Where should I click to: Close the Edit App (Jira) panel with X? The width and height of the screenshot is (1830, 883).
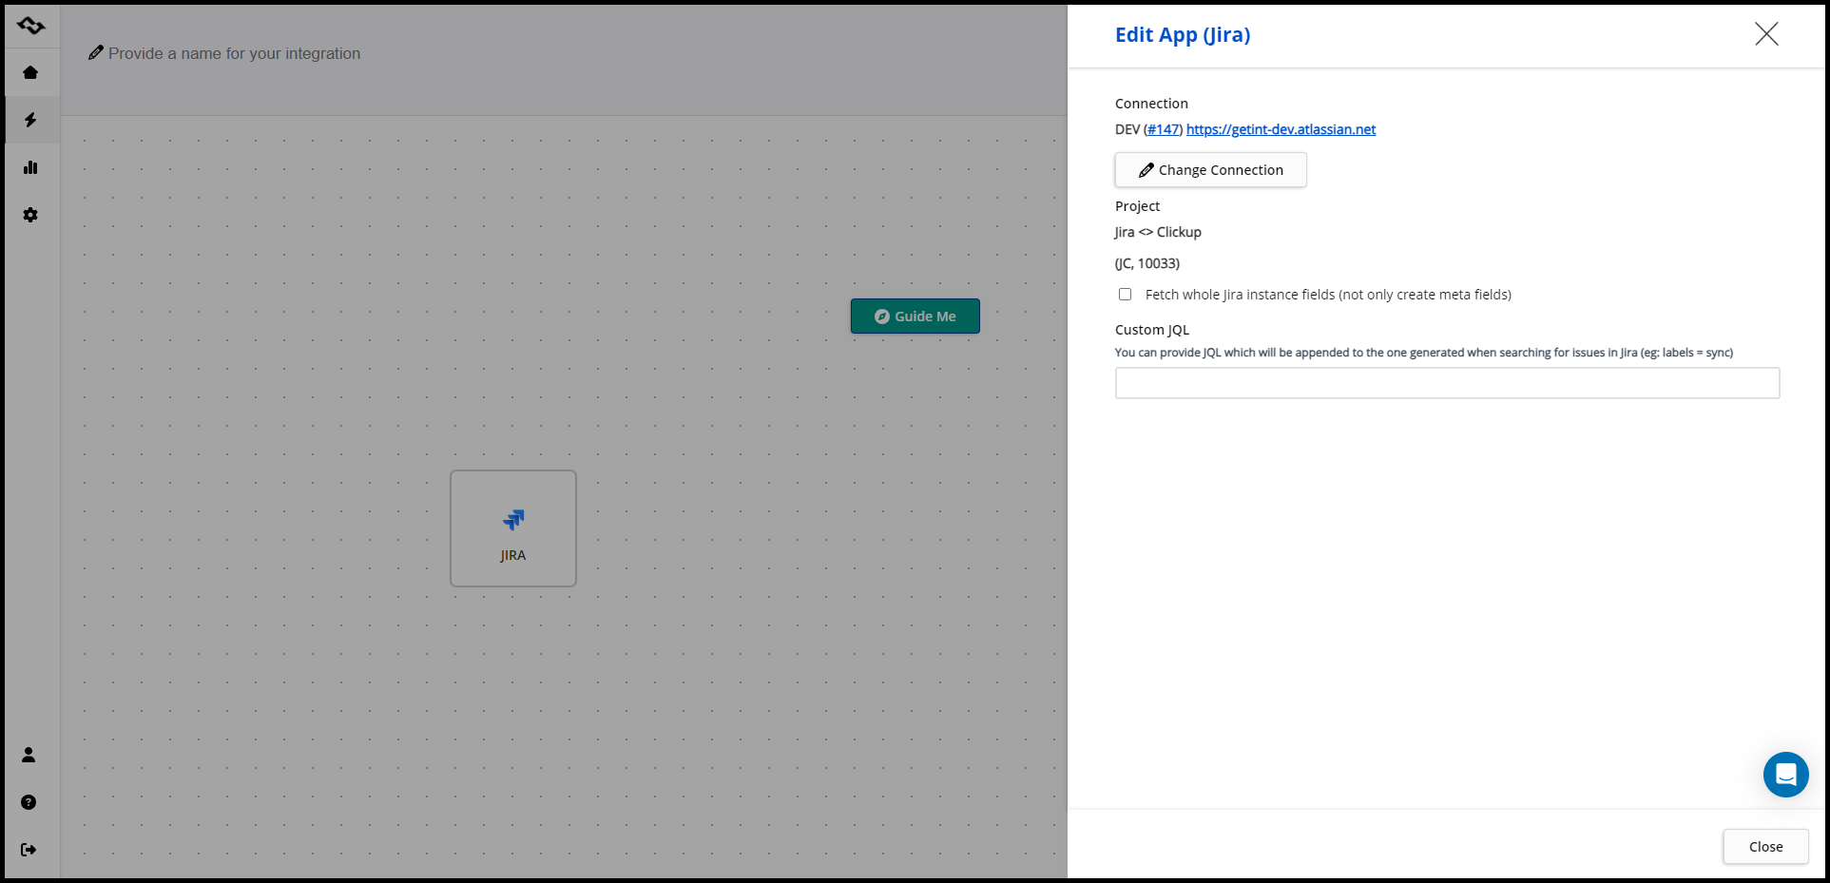point(1766,34)
